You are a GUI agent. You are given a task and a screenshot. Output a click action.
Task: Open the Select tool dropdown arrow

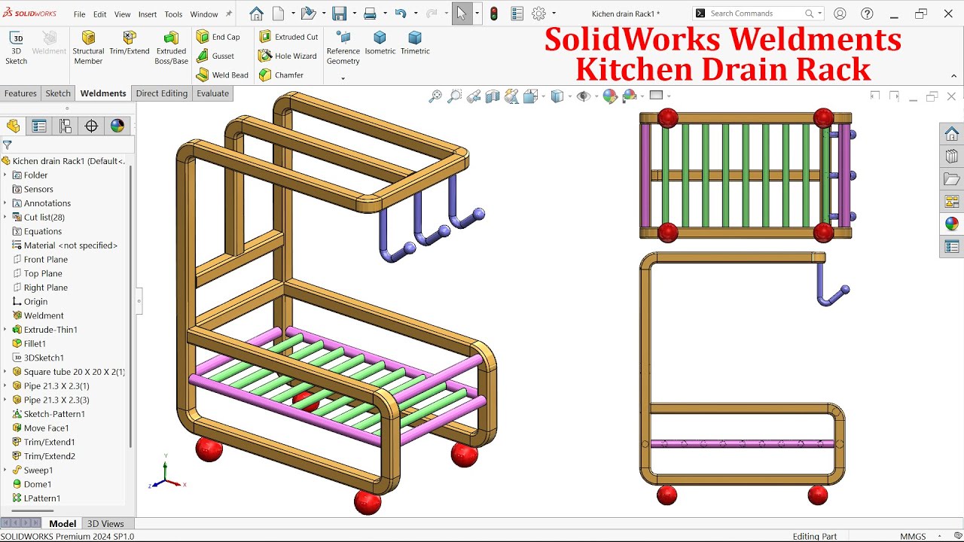point(477,14)
